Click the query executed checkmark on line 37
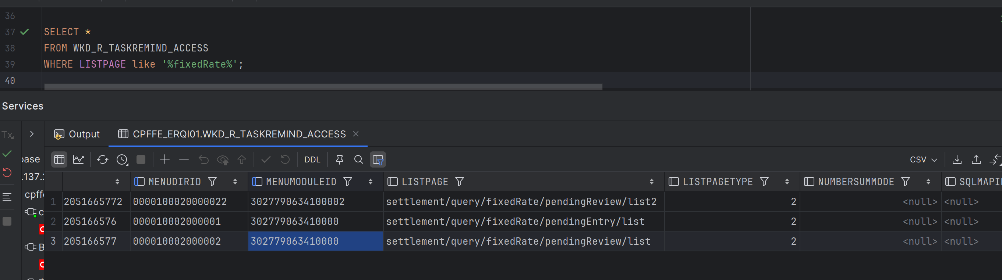Viewport: 1002px width, 280px height. tap(25, 32)
